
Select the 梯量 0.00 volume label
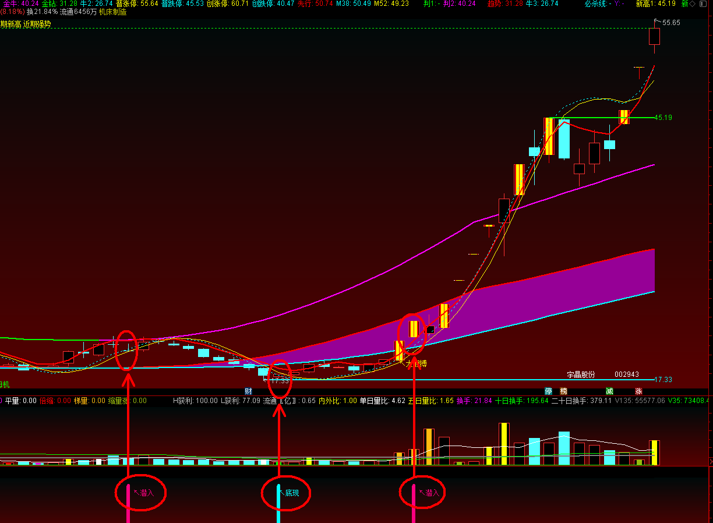point(90,401)
